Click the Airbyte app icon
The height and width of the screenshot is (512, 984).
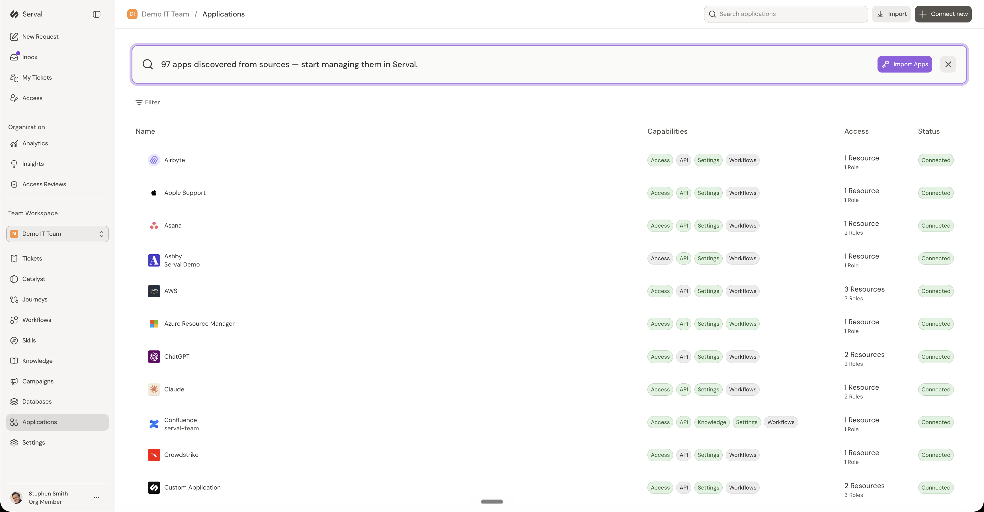coord(154,160)
